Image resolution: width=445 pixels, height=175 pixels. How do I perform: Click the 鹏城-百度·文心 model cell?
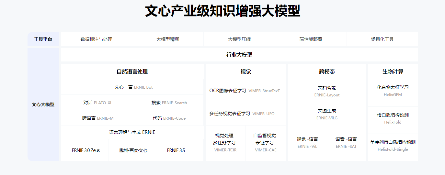point(133,150)
